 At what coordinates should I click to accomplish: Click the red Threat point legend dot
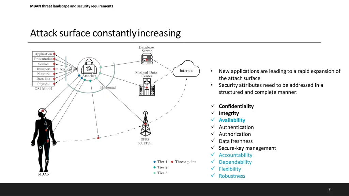172,162
